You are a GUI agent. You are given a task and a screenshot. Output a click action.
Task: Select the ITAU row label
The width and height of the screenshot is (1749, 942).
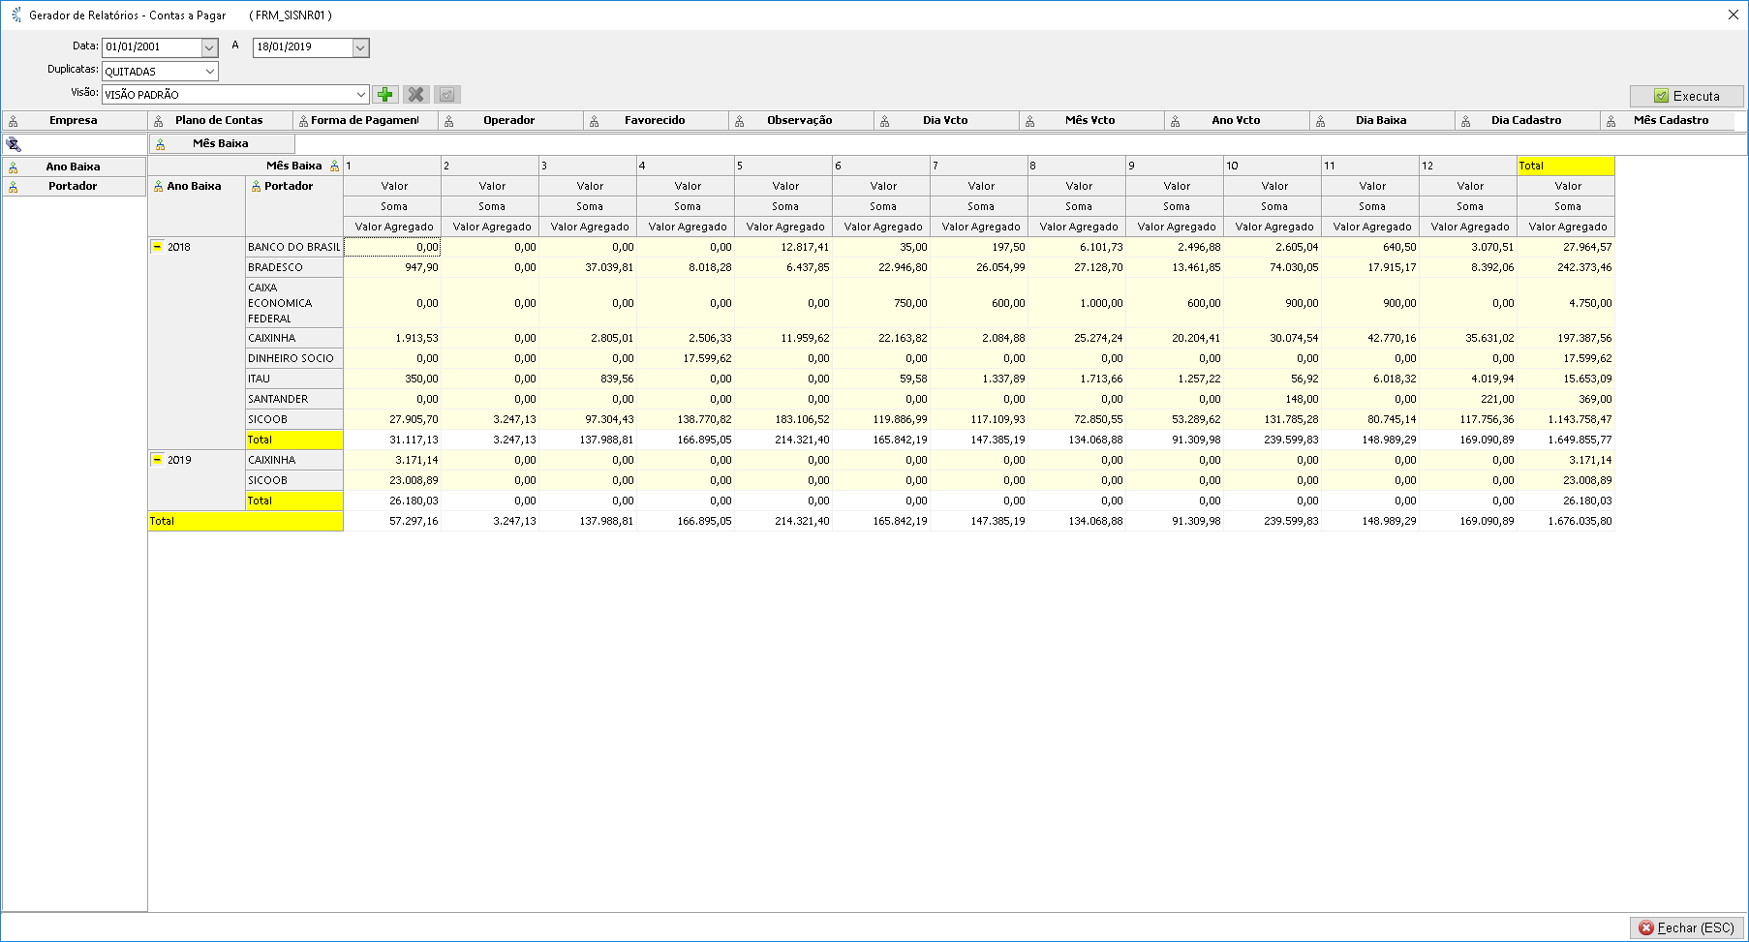click(x=294, y=379)
